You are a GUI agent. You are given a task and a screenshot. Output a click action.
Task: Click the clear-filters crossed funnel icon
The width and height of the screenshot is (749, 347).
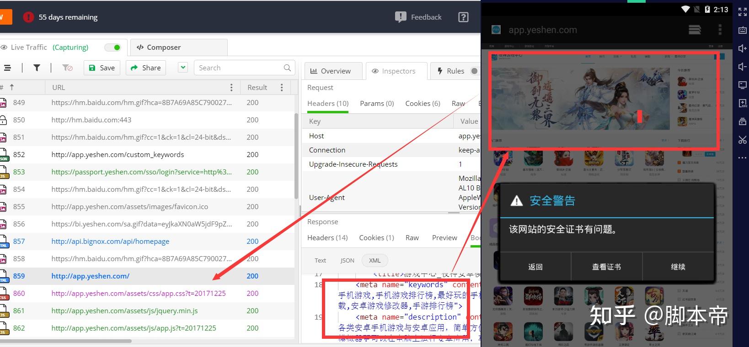pos(67,68)
